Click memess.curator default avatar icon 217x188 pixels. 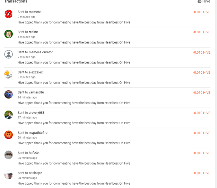pos(8,54)
